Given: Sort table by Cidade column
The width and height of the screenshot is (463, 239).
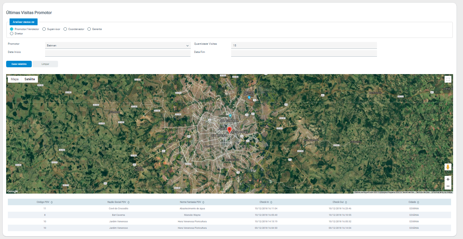Looking at the screenshot, I should point(414,202).
